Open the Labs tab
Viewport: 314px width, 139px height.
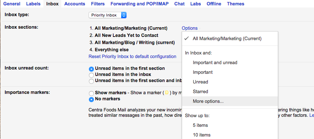195,4
